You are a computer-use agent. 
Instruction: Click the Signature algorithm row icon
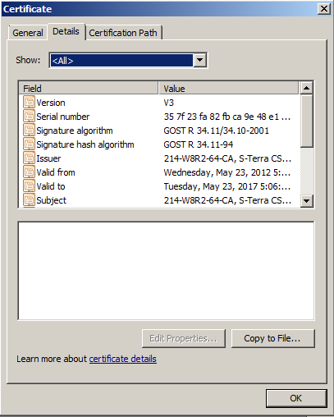(x=29, y=131)
